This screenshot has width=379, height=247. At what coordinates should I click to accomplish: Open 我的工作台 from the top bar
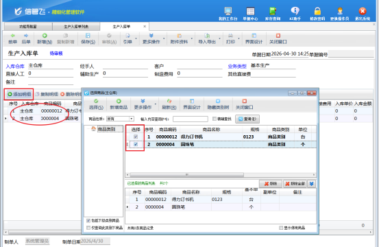point(228,14)
